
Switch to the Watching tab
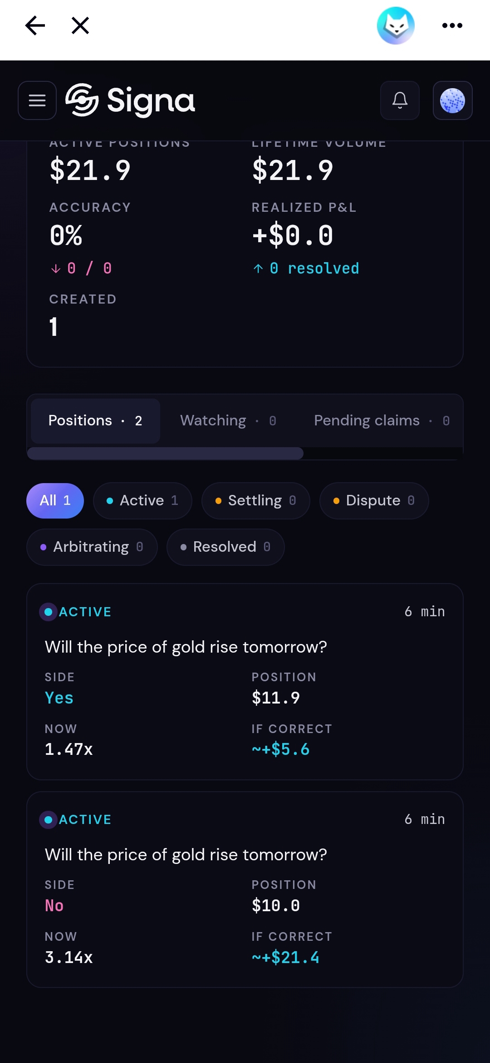(228, 421)
